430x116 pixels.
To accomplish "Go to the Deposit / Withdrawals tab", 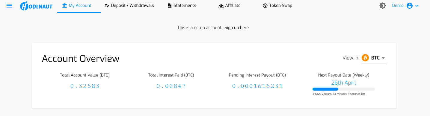I will [129, 6].
